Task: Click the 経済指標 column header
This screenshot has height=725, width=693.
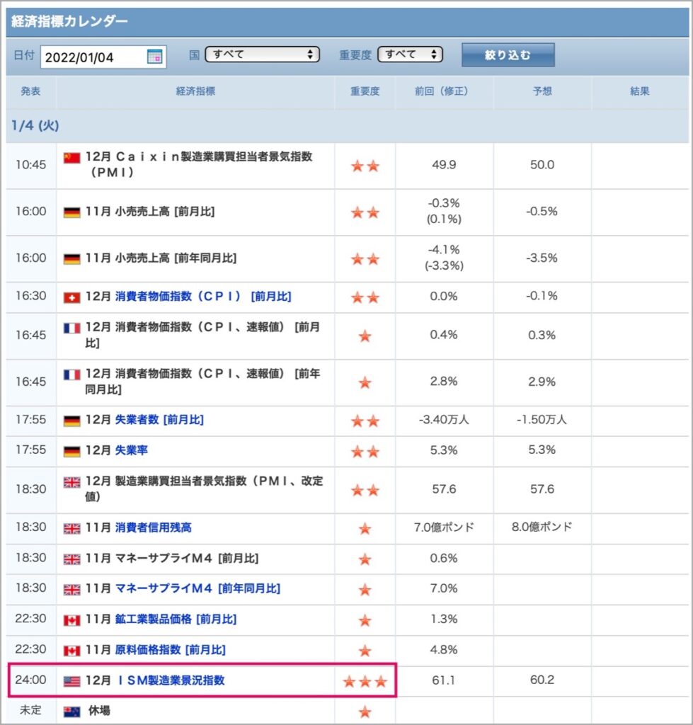Action: click(x=195, y=91)
